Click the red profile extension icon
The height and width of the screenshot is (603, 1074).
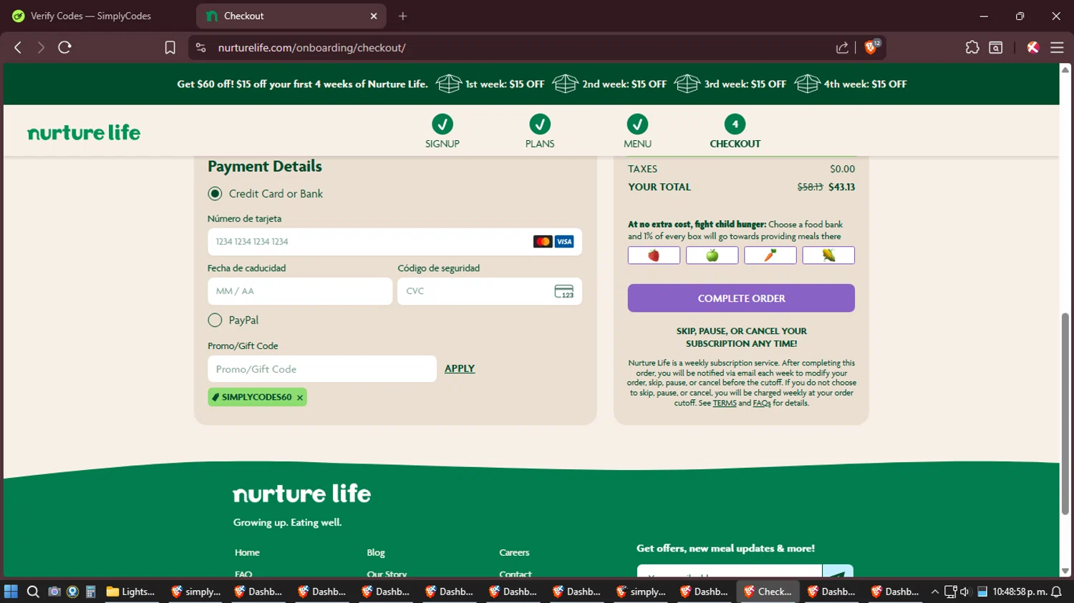point(1032,47)
